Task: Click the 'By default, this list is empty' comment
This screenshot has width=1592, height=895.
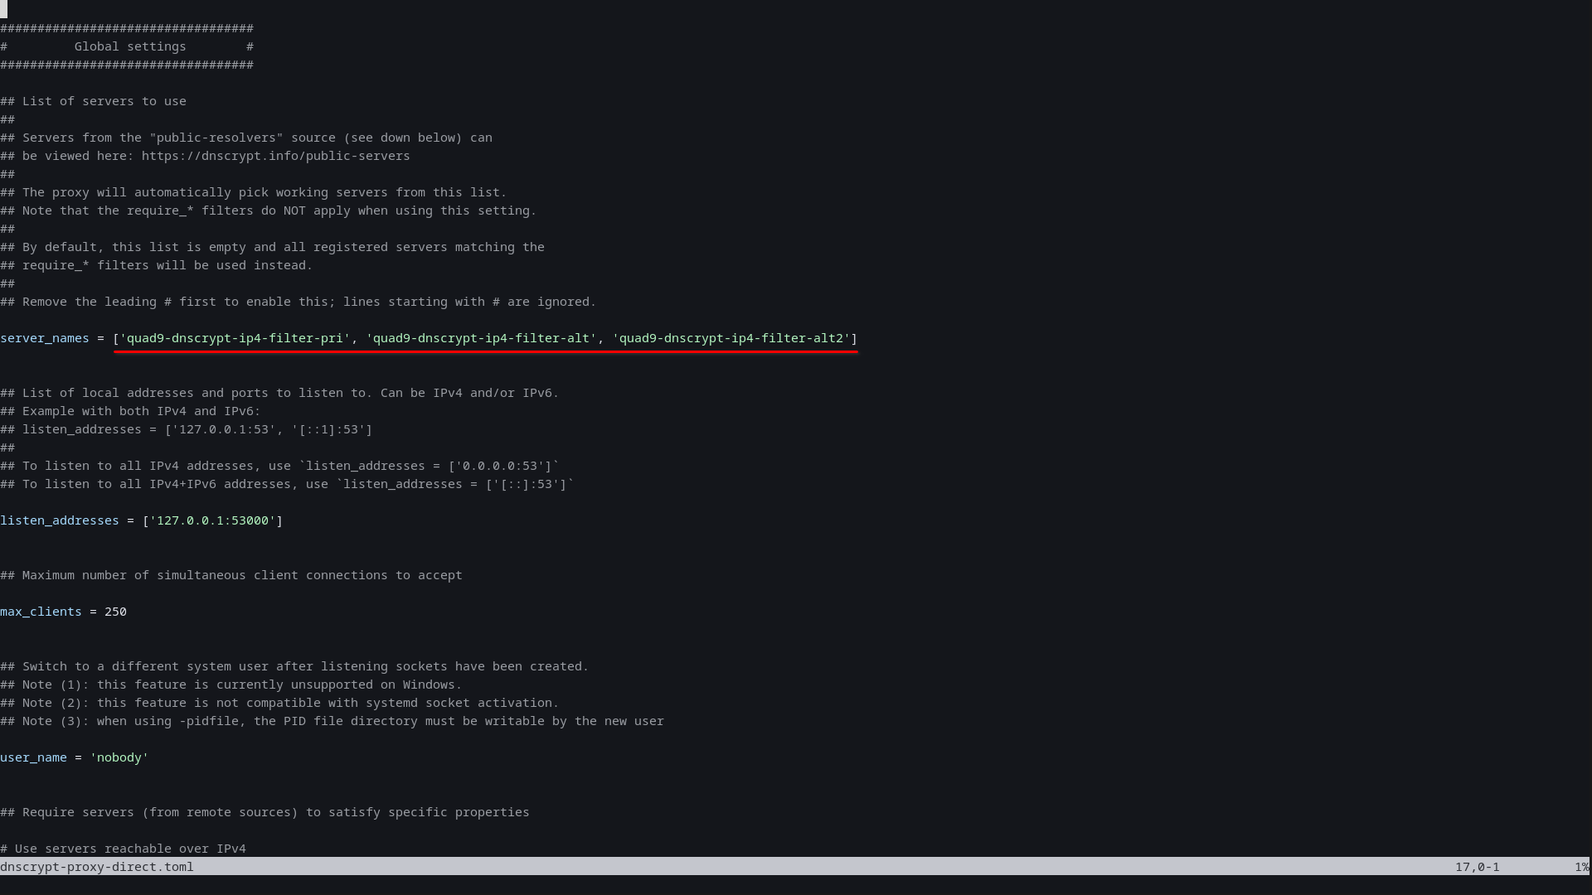Action: (272, 247)
